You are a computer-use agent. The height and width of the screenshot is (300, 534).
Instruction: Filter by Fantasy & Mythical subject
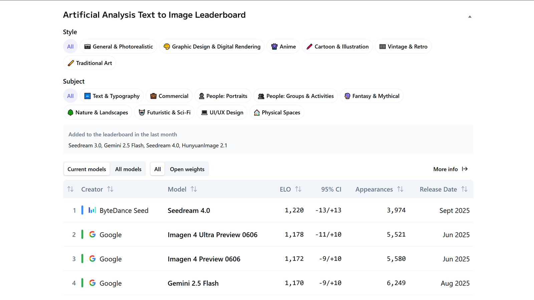[372, 96]
